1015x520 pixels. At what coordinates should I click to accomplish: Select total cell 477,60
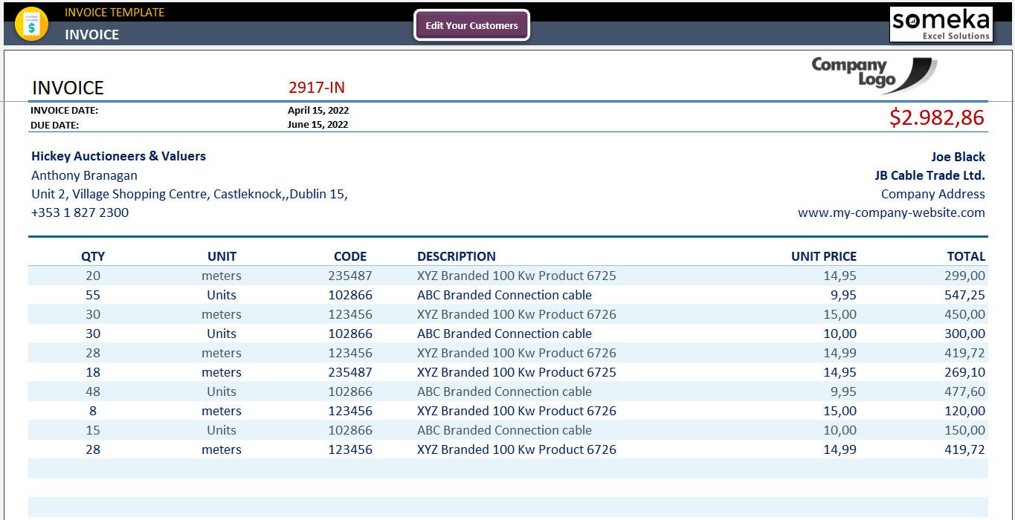pyautogui.click(x=966, y=391)
